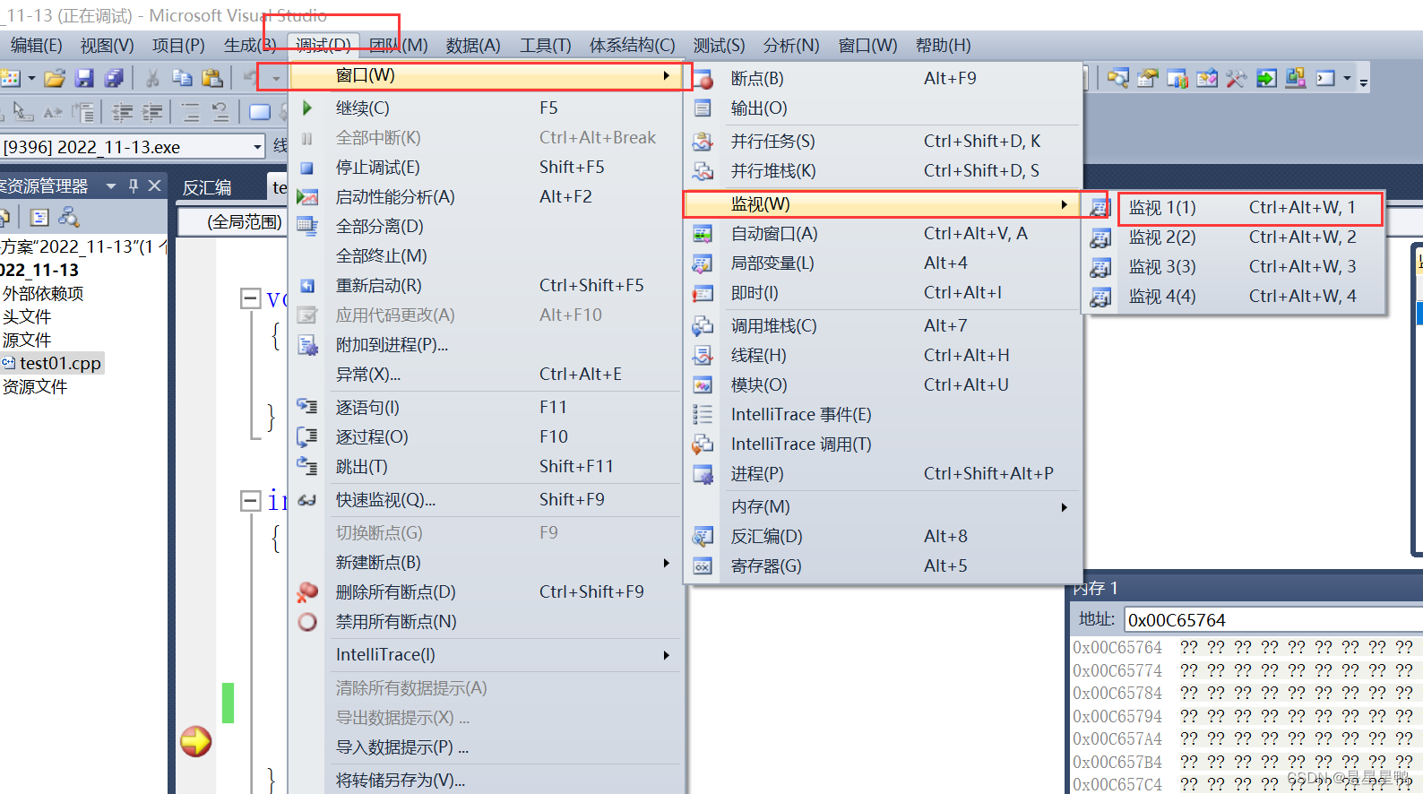Click the 继续(C) green play icon
1423x794 pixels.
coord(307,108)
